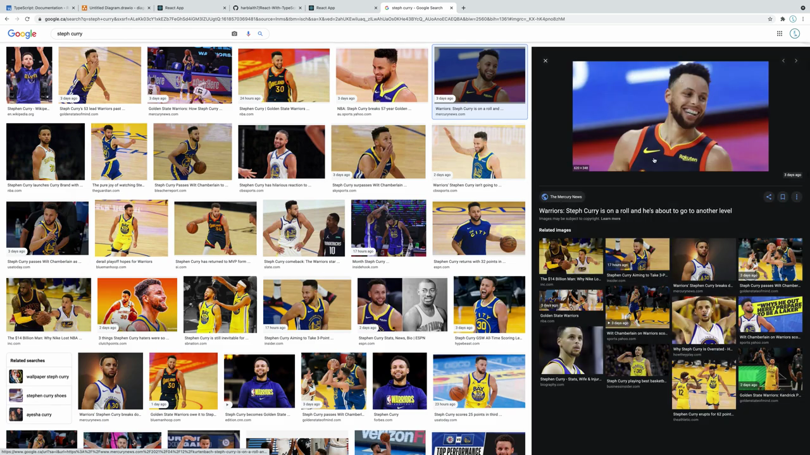
Task: Go to next image in preview panel
Action: click(x=796, y=61)
